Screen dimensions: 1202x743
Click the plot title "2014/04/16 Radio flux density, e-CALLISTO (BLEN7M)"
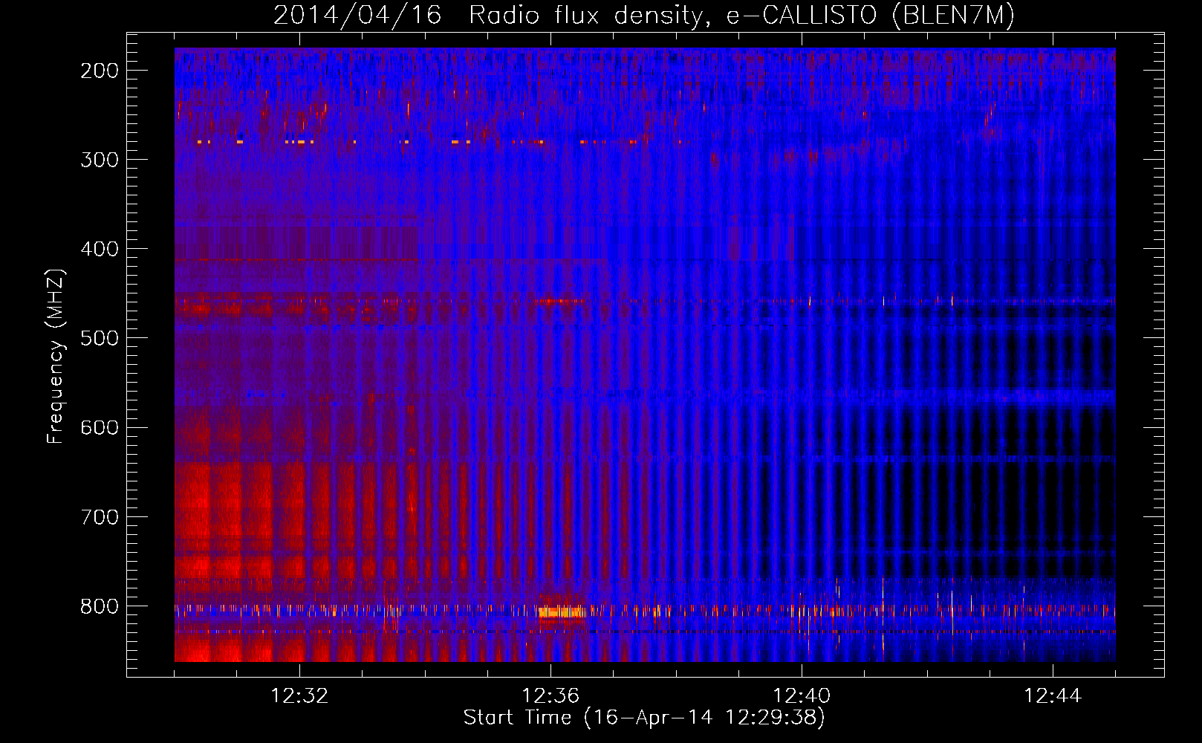[644, 15]
